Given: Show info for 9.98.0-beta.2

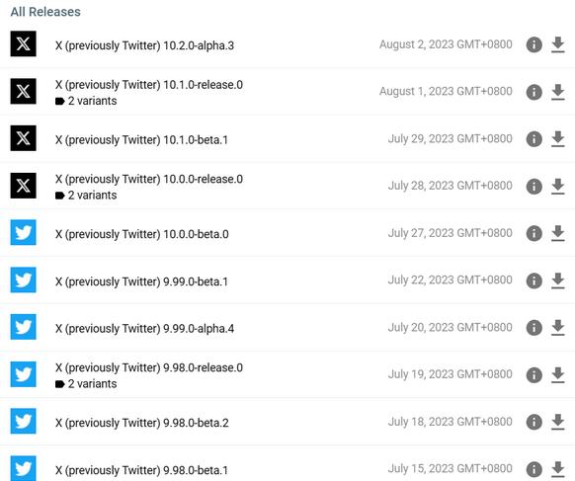Looking at the screenshot, I should [x=534, y=422].
